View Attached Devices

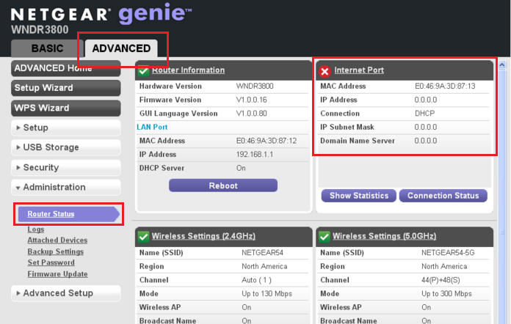coord(57,240)
